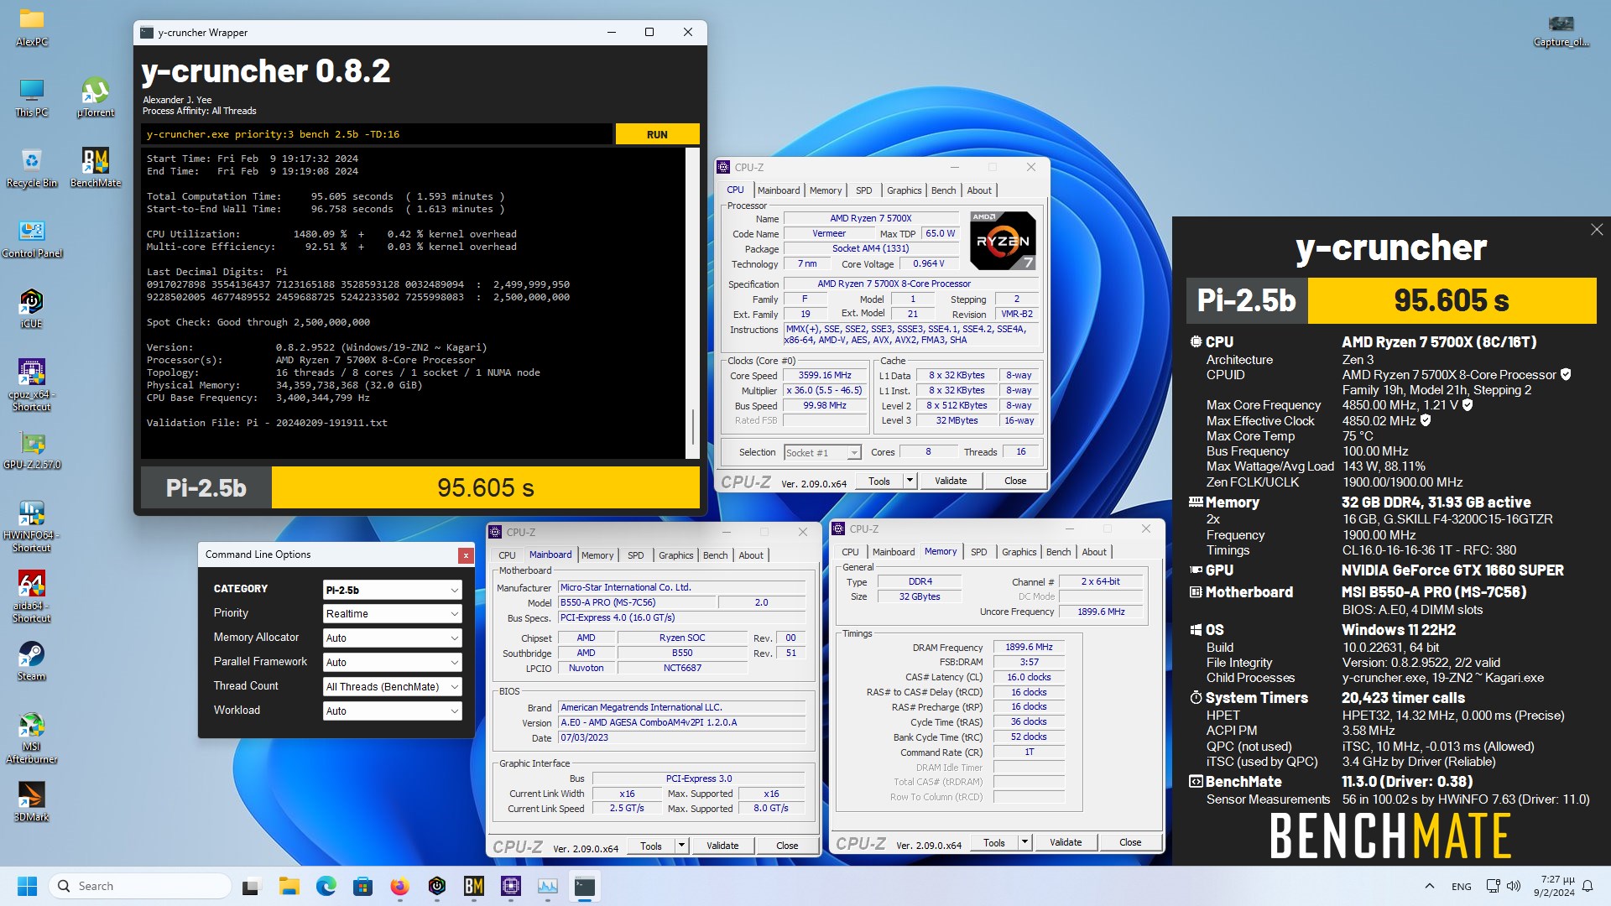This screenshot has height=906, width=1611.
Task: Open the AlexPC folder icon on desktop
Action: pyautogui.click(x=32, y=26)
